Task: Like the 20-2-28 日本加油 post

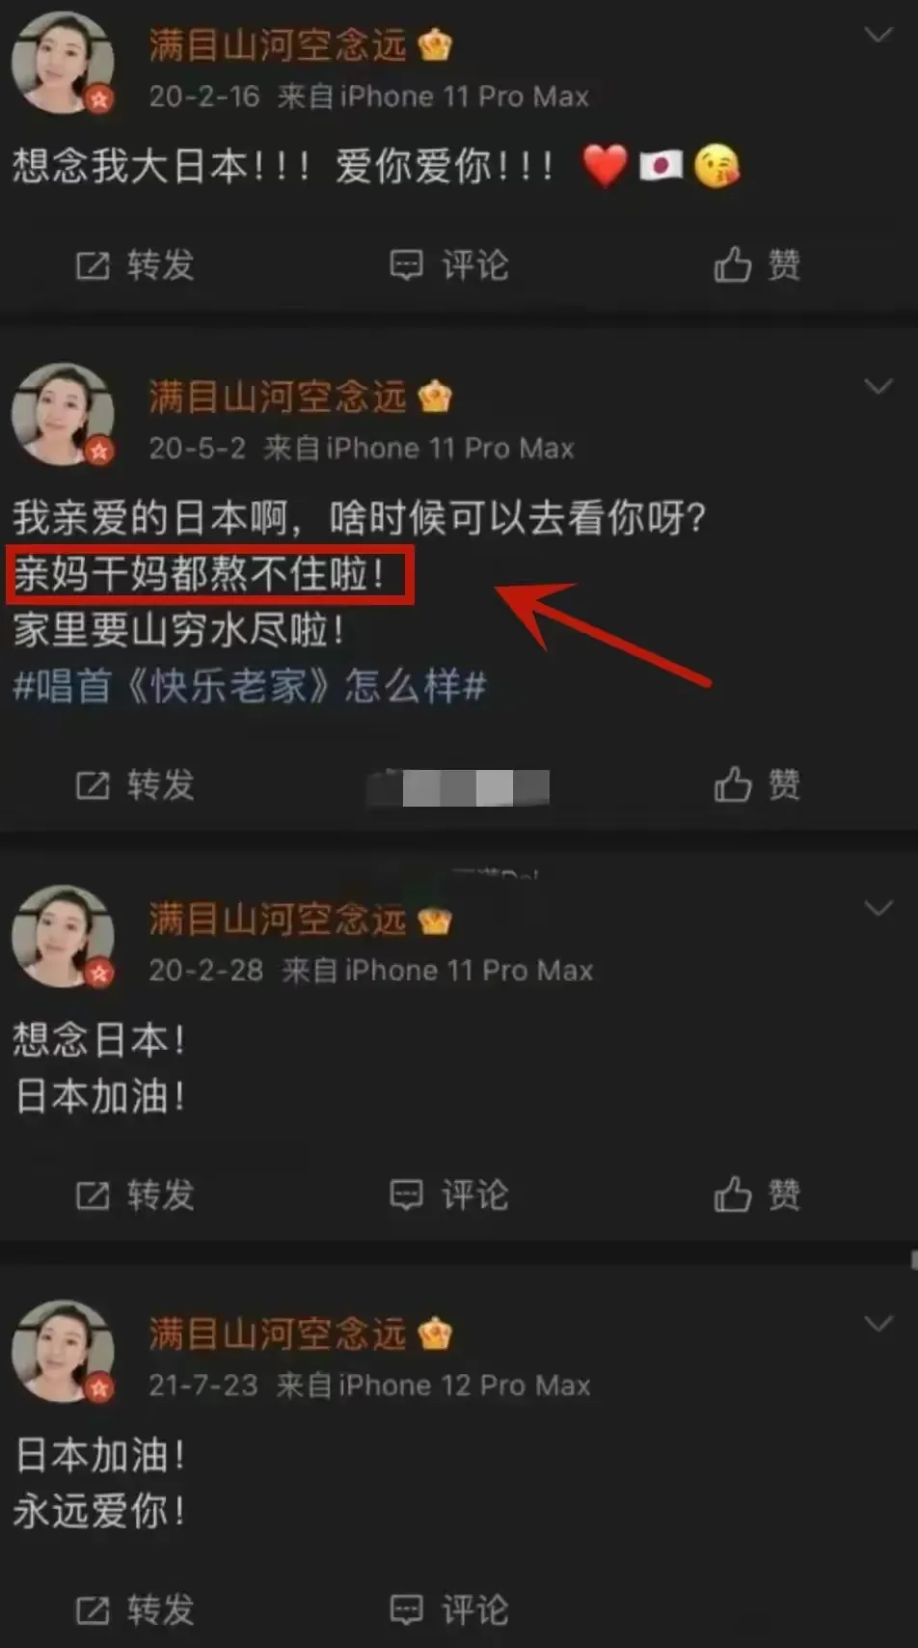Action: 757,1195
